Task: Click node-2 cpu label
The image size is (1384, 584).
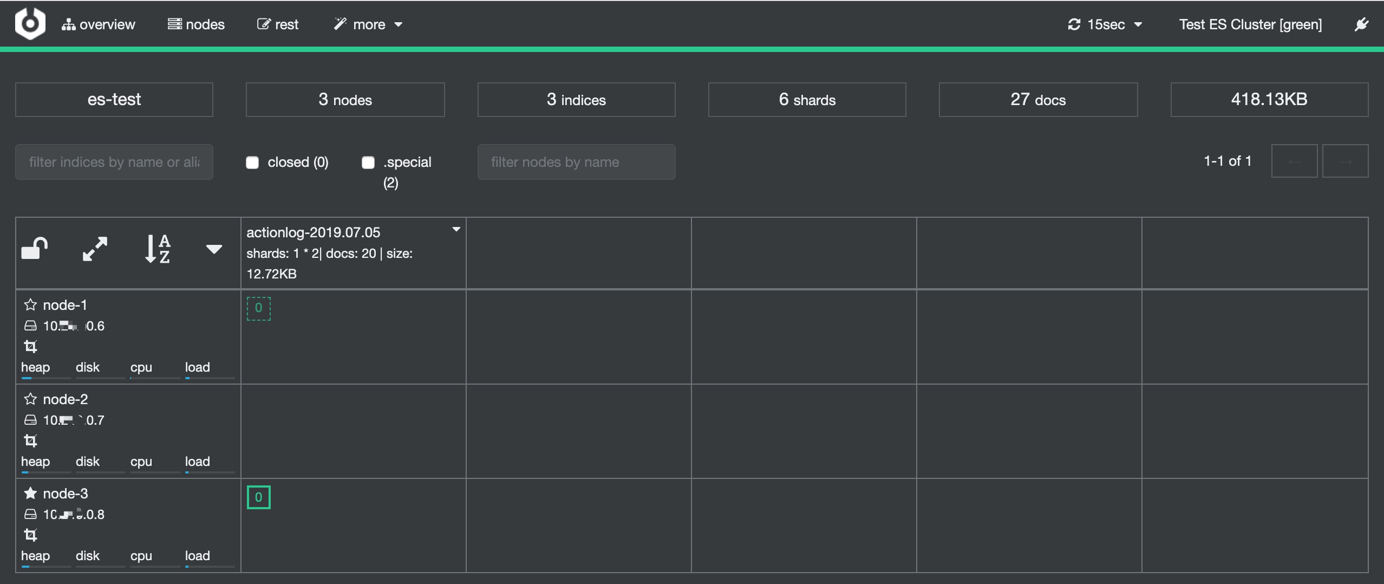Action: point(141,462)
